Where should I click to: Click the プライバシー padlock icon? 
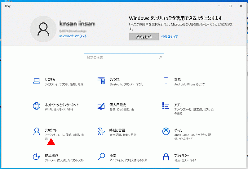tap(166, 157)
